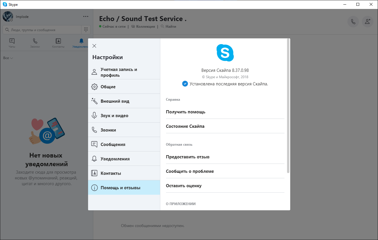Click the Настройки dialog heading

pyautogui.click(x=107, y=57)
